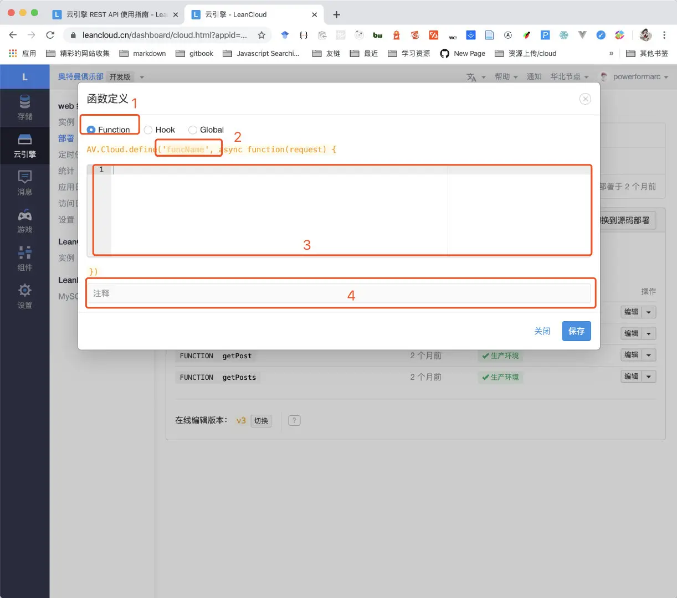Viewport: 677px width, 598px height.
Task: Open the New Page GitHub bookmark
Action: click(463, 53)
